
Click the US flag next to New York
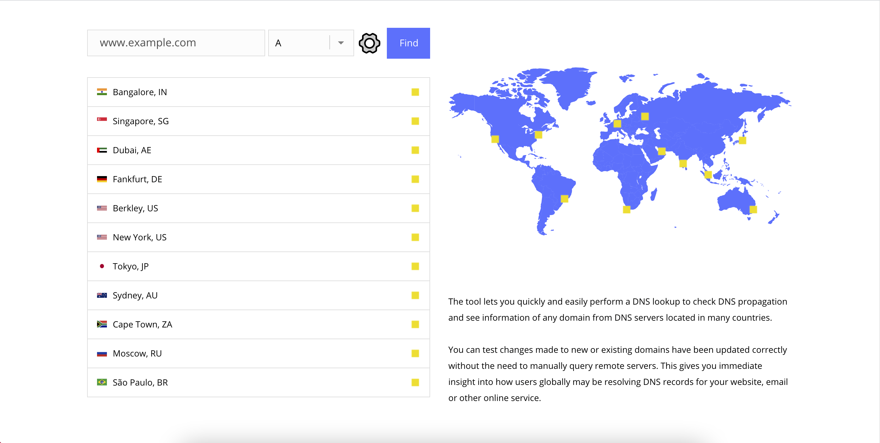pyautogui.click(x=102, y=237)
